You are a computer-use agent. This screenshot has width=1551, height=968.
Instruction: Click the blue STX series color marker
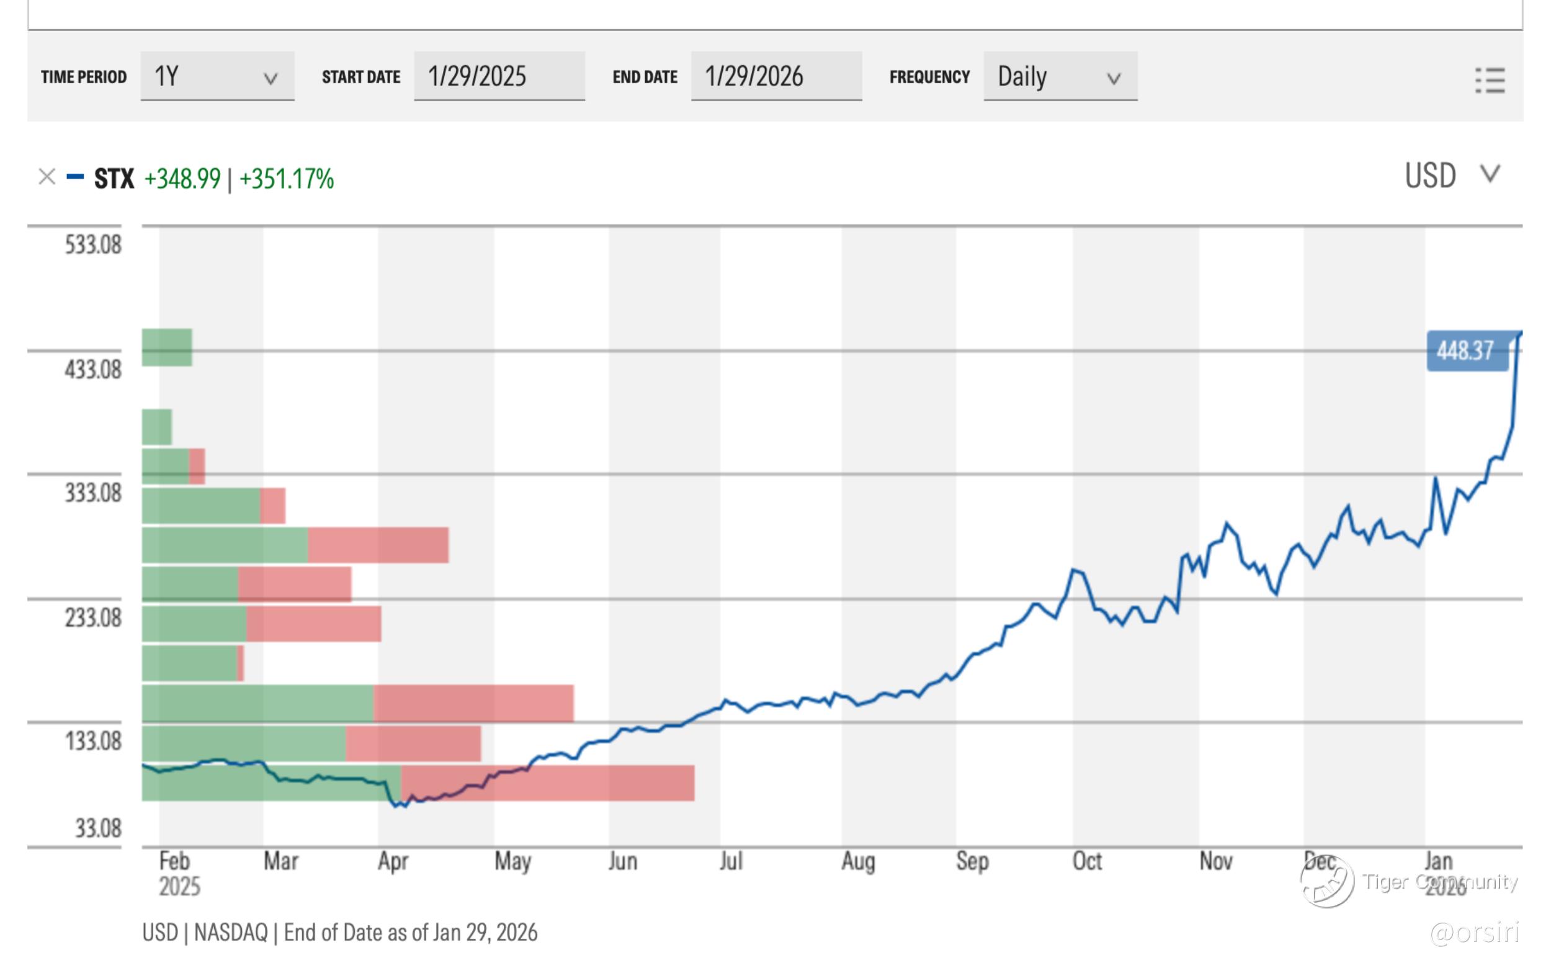75,177
